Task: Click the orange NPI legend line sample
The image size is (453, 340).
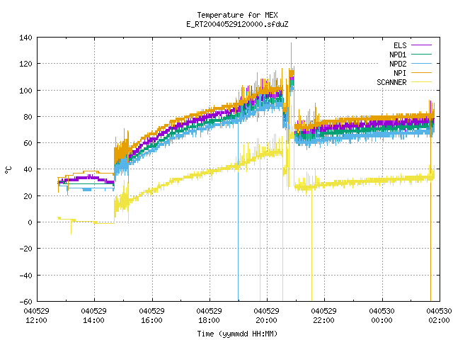Action: tap(421, 72)
